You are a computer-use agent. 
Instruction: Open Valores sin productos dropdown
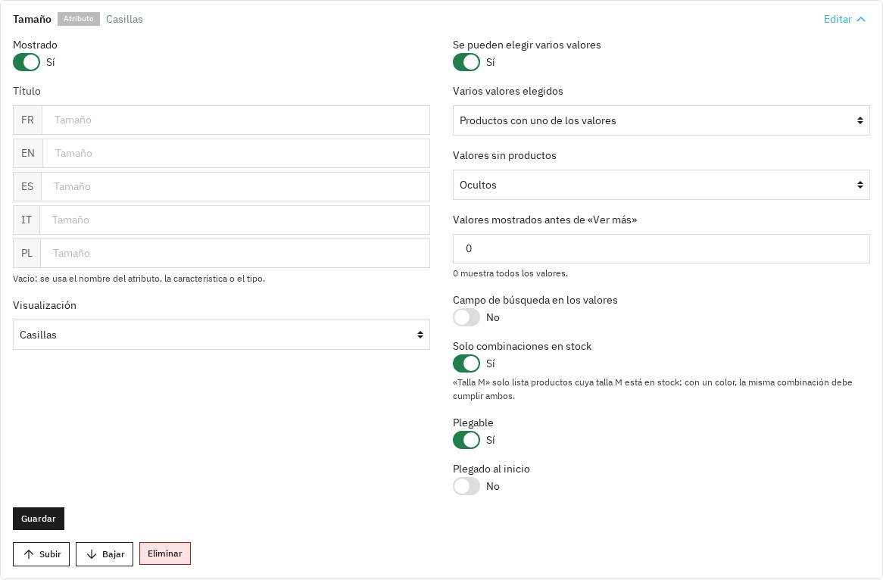[x=661, y=185]
